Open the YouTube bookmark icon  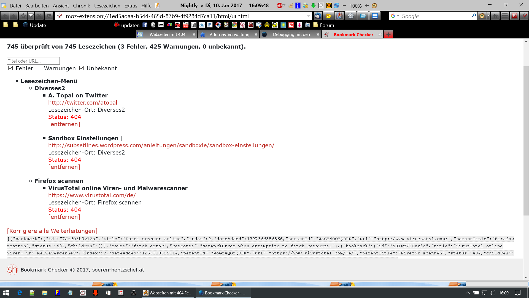tap(185, 25)
